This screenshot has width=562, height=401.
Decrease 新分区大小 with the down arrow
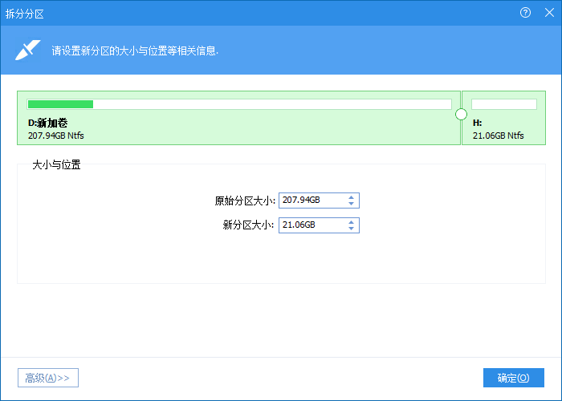click(x=352, y=229)
